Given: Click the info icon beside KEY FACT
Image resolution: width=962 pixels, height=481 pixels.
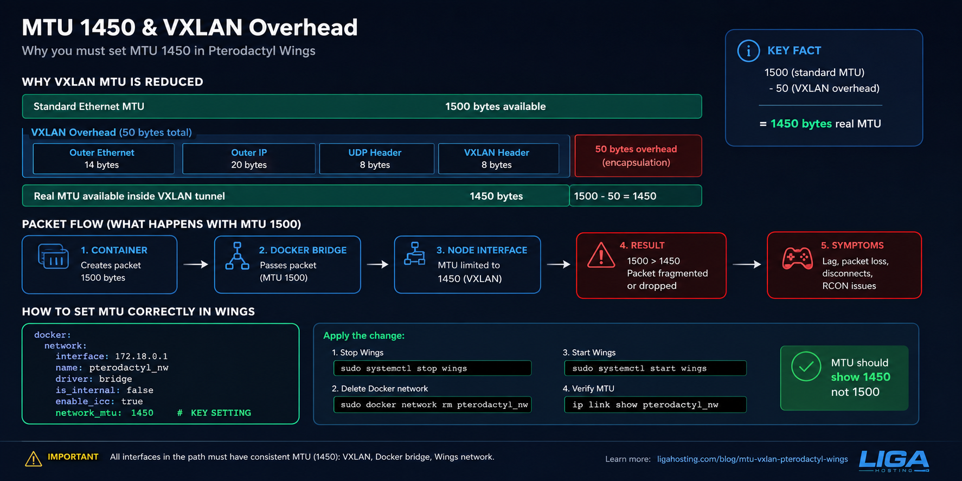Looking at the screenshot, I should pos(748,51).
